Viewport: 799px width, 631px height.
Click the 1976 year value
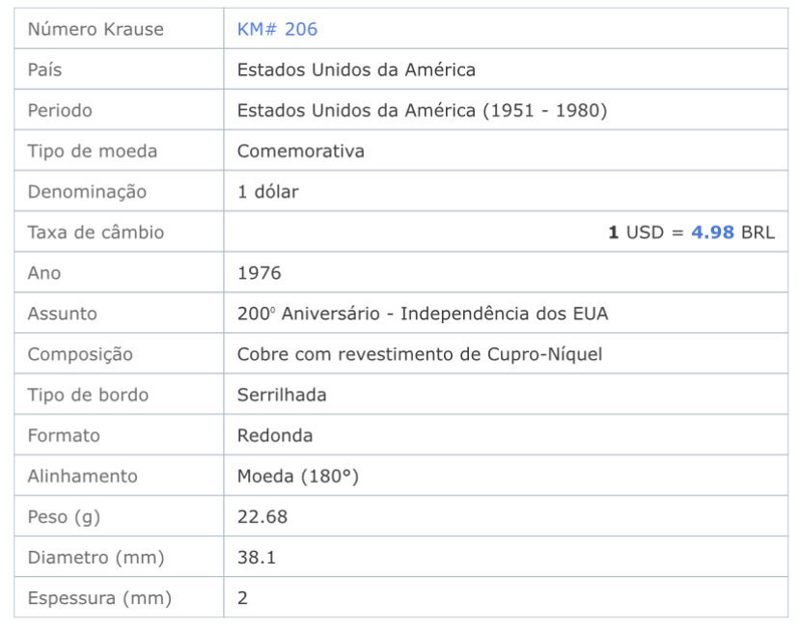point(260,273)
